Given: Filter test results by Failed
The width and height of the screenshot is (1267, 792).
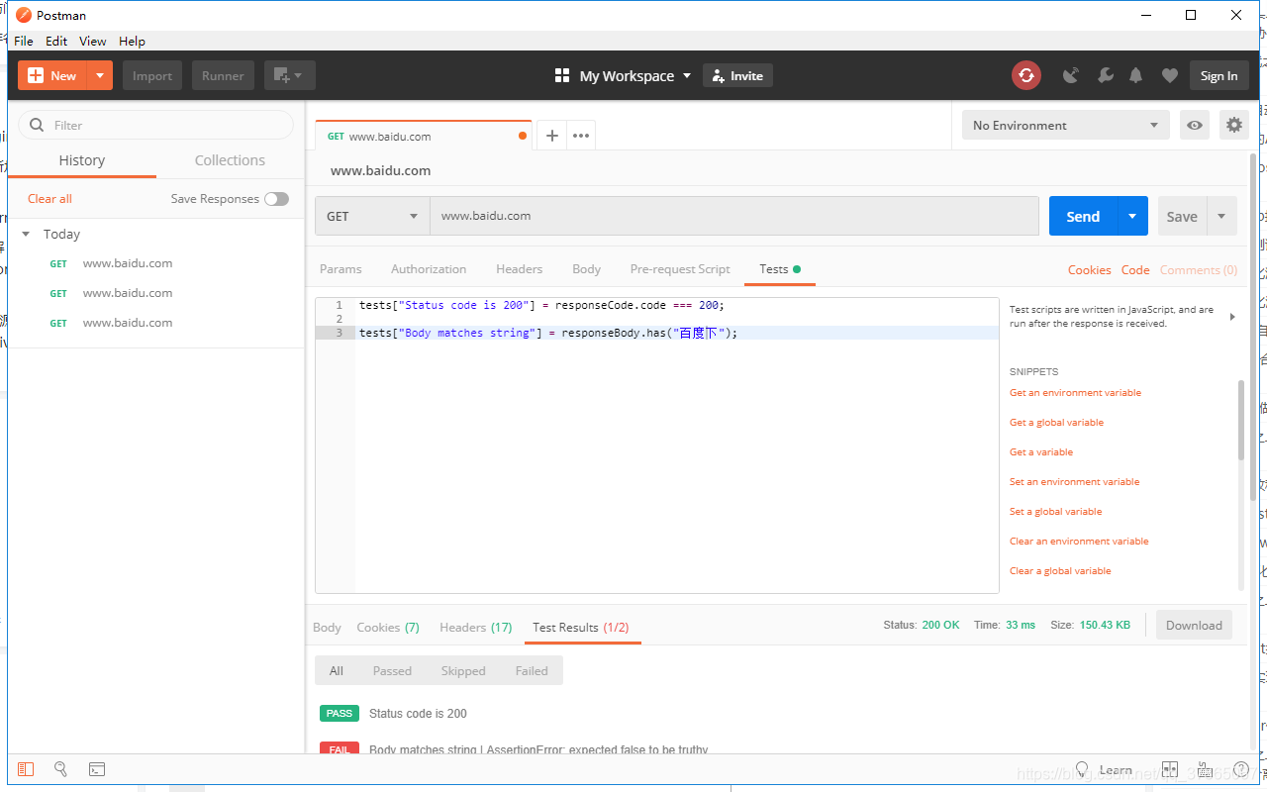Looking at the screenshot, I should (532, 670).
